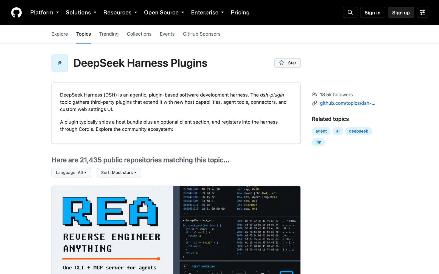This screenshot has width=439, height=274.
Task: Click the hash topic icon
Action: [x=60, y=63]
